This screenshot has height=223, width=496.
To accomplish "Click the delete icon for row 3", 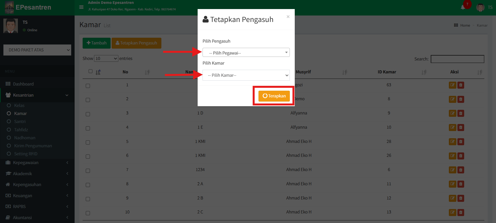I will pyautogui.click(x=461, y=113).
